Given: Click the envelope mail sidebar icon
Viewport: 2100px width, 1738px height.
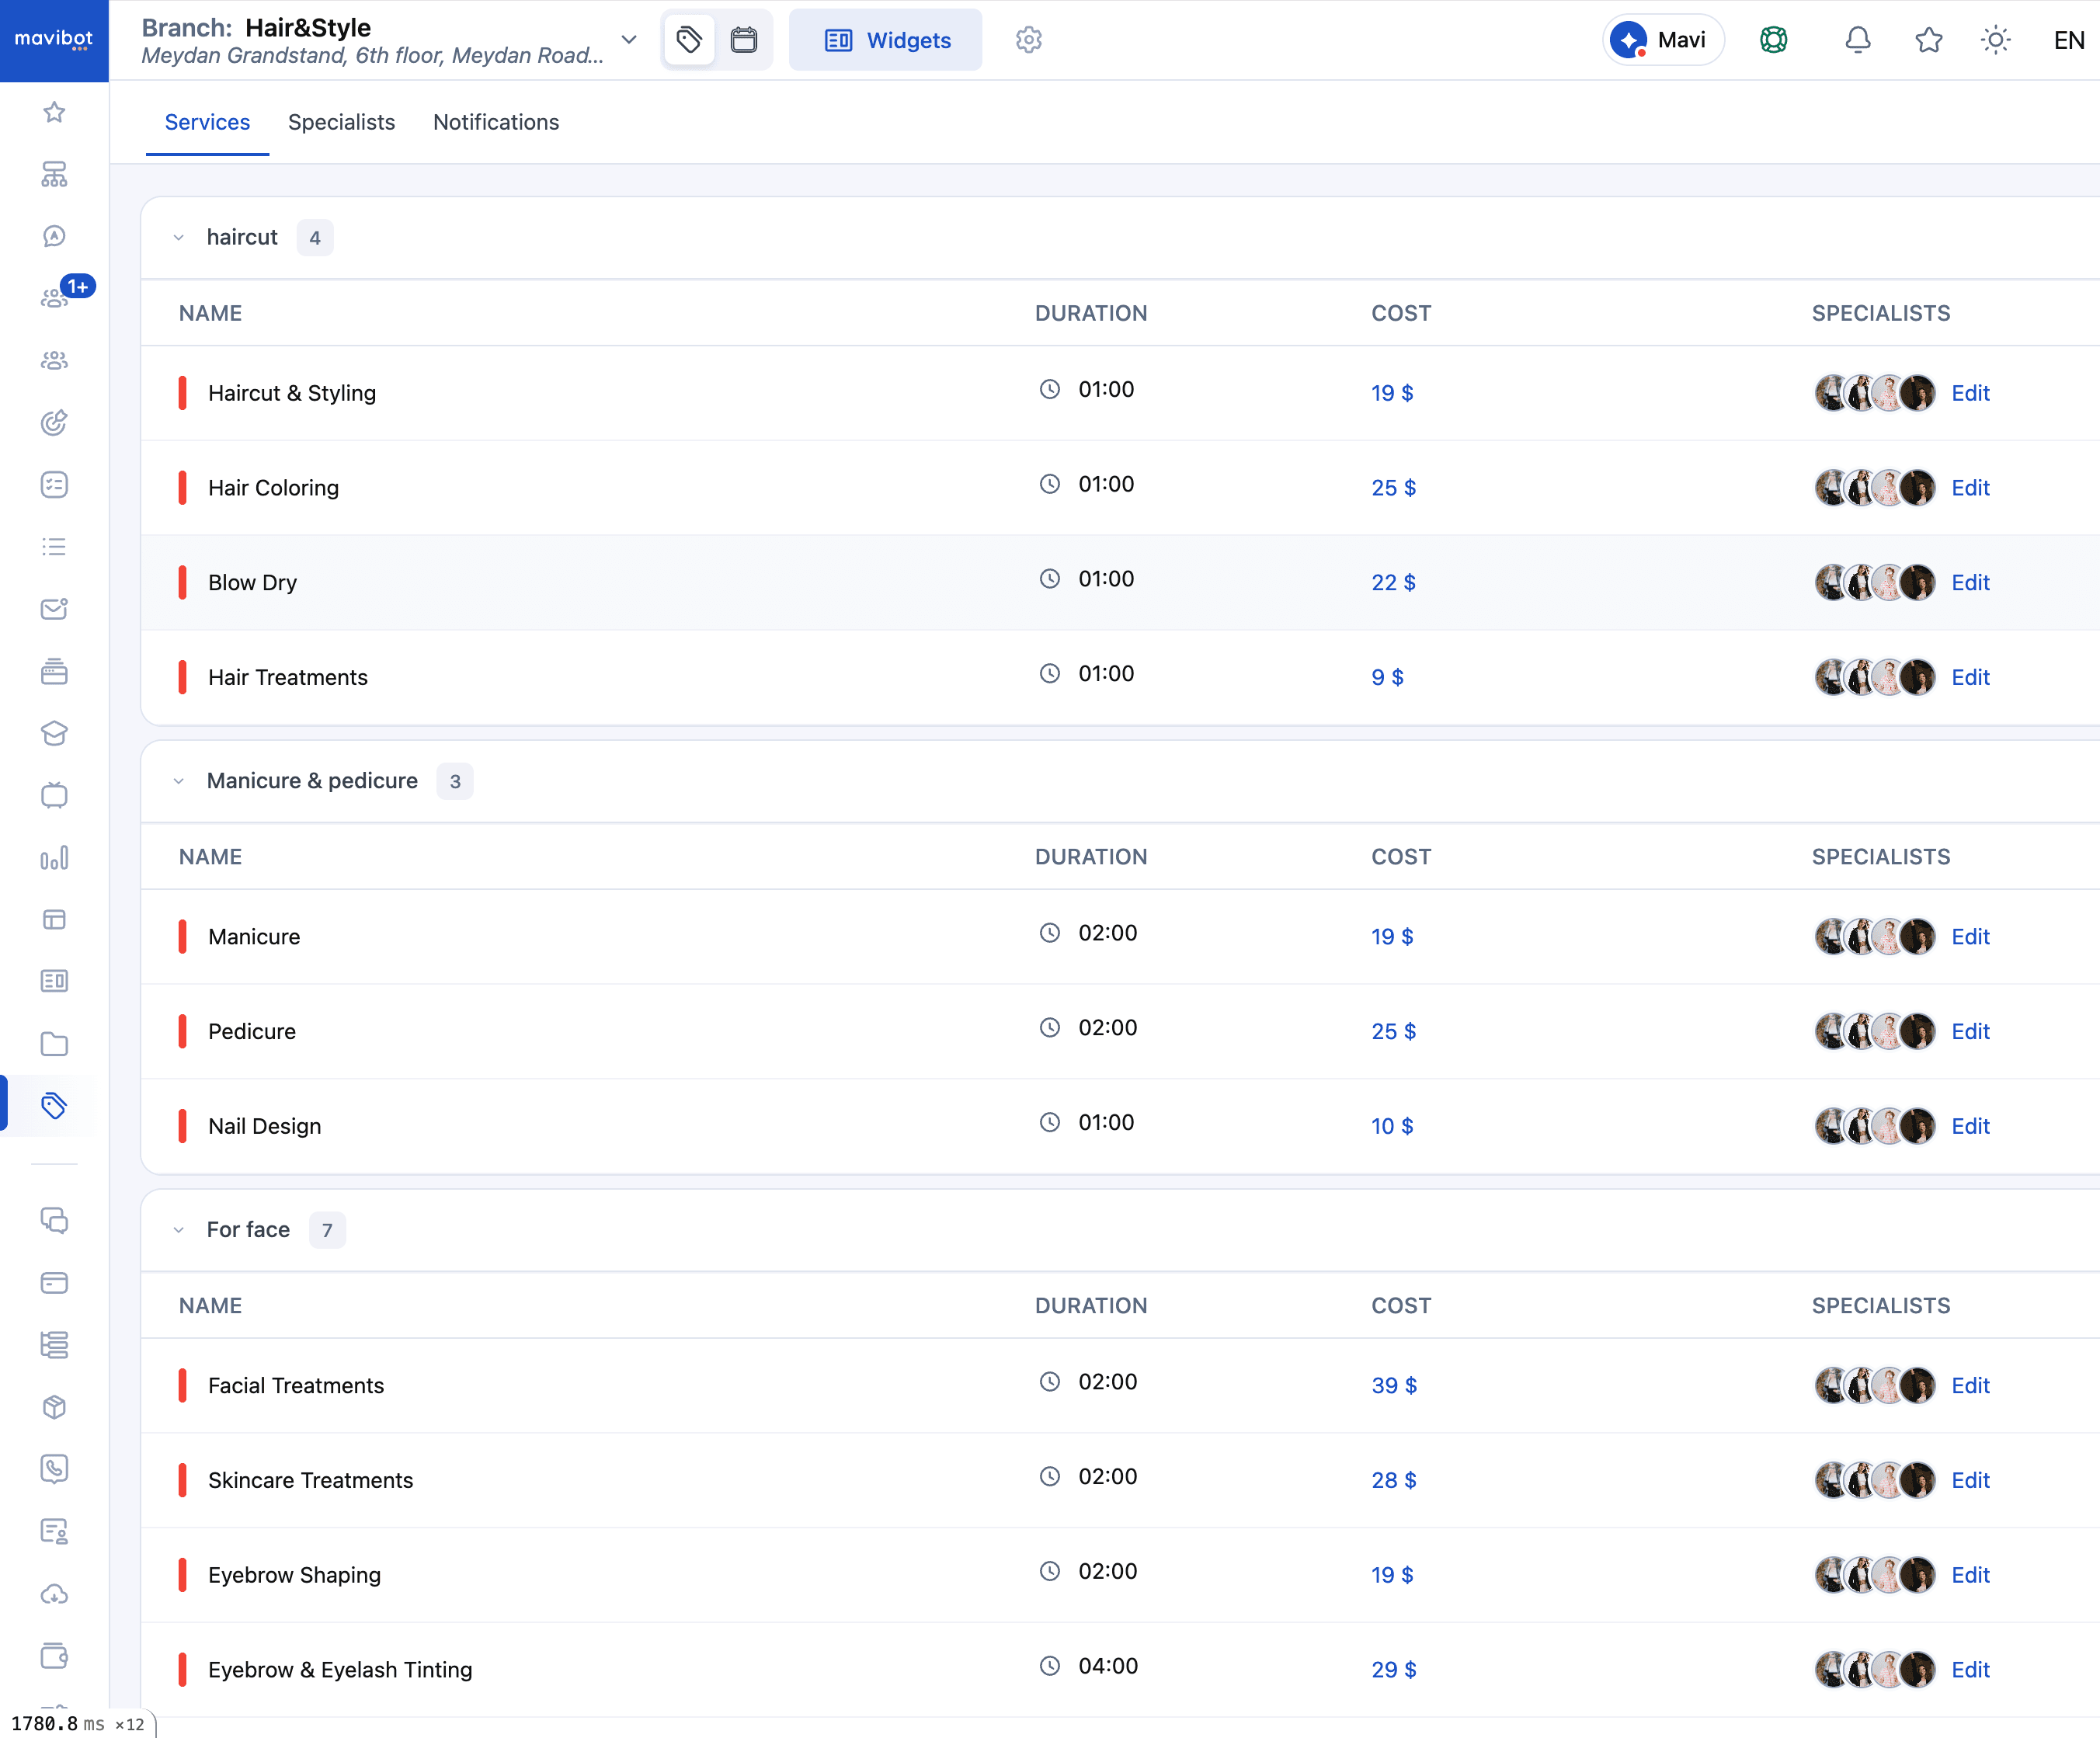Looking at the screenshot, I should click(54, 609).
